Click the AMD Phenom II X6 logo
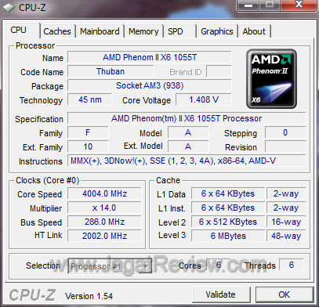Viewport: 319px width, 307px height. [x=271, y=78]
